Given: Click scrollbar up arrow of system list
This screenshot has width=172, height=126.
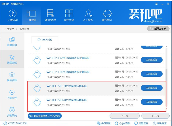Looking at the screenshot, I should (167, 47).
